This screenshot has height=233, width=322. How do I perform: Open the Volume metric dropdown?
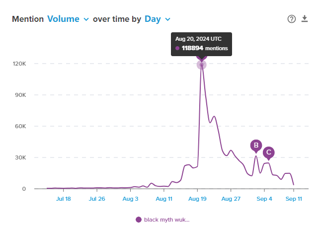click(68, 19)
